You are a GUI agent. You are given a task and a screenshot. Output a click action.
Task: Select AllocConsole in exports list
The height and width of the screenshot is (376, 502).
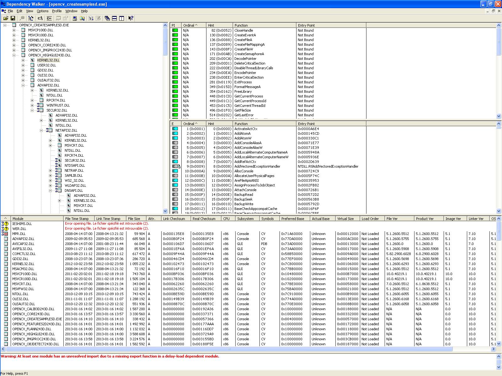243,171
